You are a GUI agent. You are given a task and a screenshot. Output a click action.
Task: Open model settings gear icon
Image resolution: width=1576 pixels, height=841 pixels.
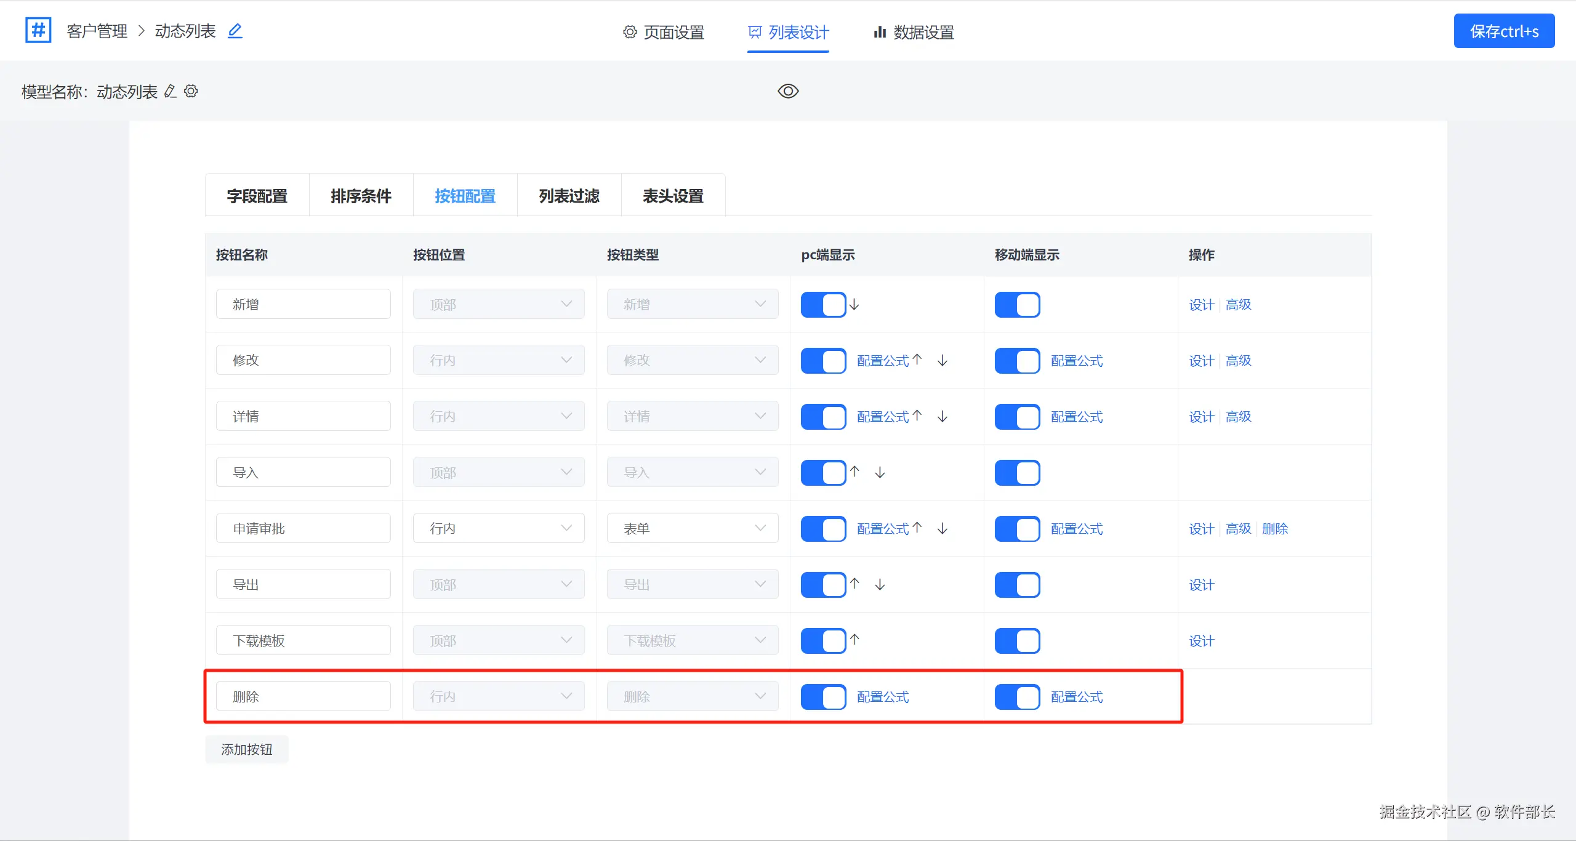pyautogui.click(x=191, y=92)
